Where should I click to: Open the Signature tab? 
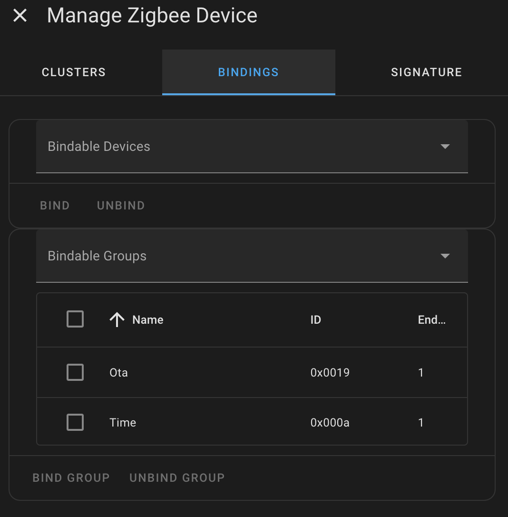426,72
